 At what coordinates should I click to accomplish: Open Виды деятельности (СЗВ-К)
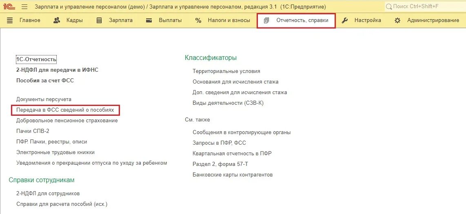(228, 103)
